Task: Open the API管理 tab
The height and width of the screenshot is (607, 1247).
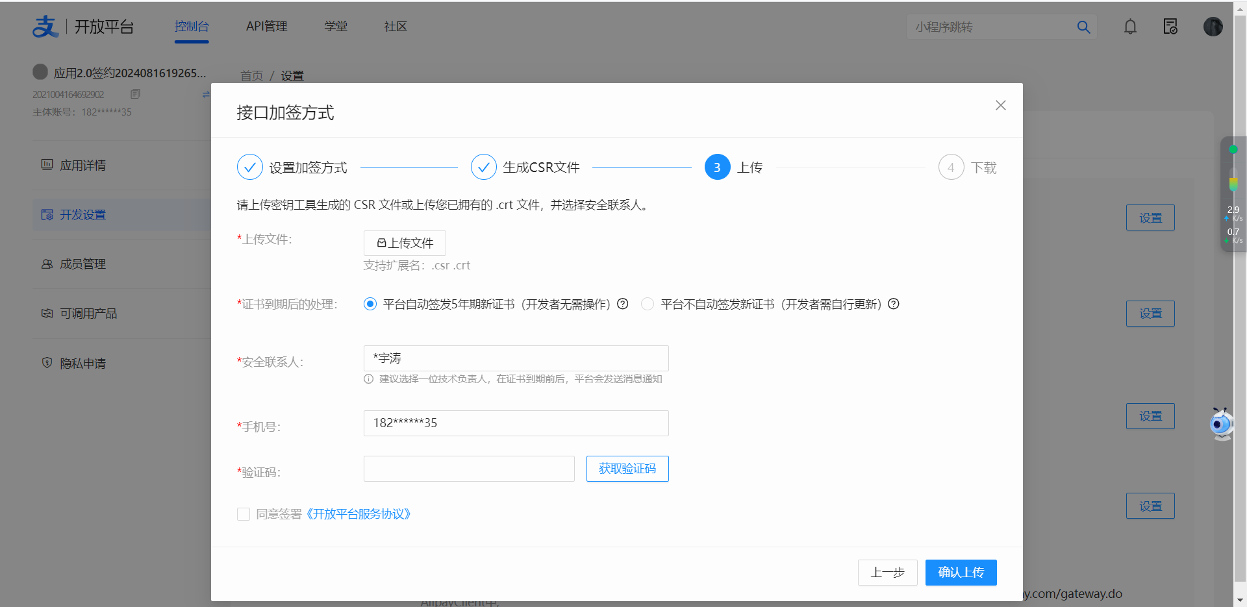Action: point(266,27)
